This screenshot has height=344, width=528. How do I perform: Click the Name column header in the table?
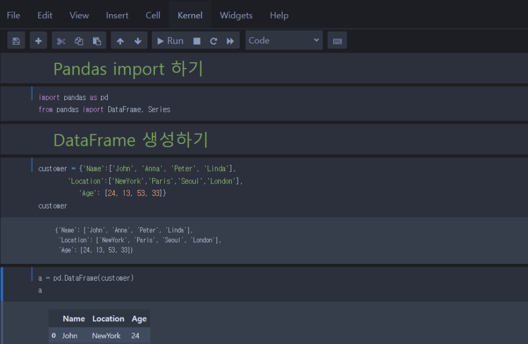(74, 319)
